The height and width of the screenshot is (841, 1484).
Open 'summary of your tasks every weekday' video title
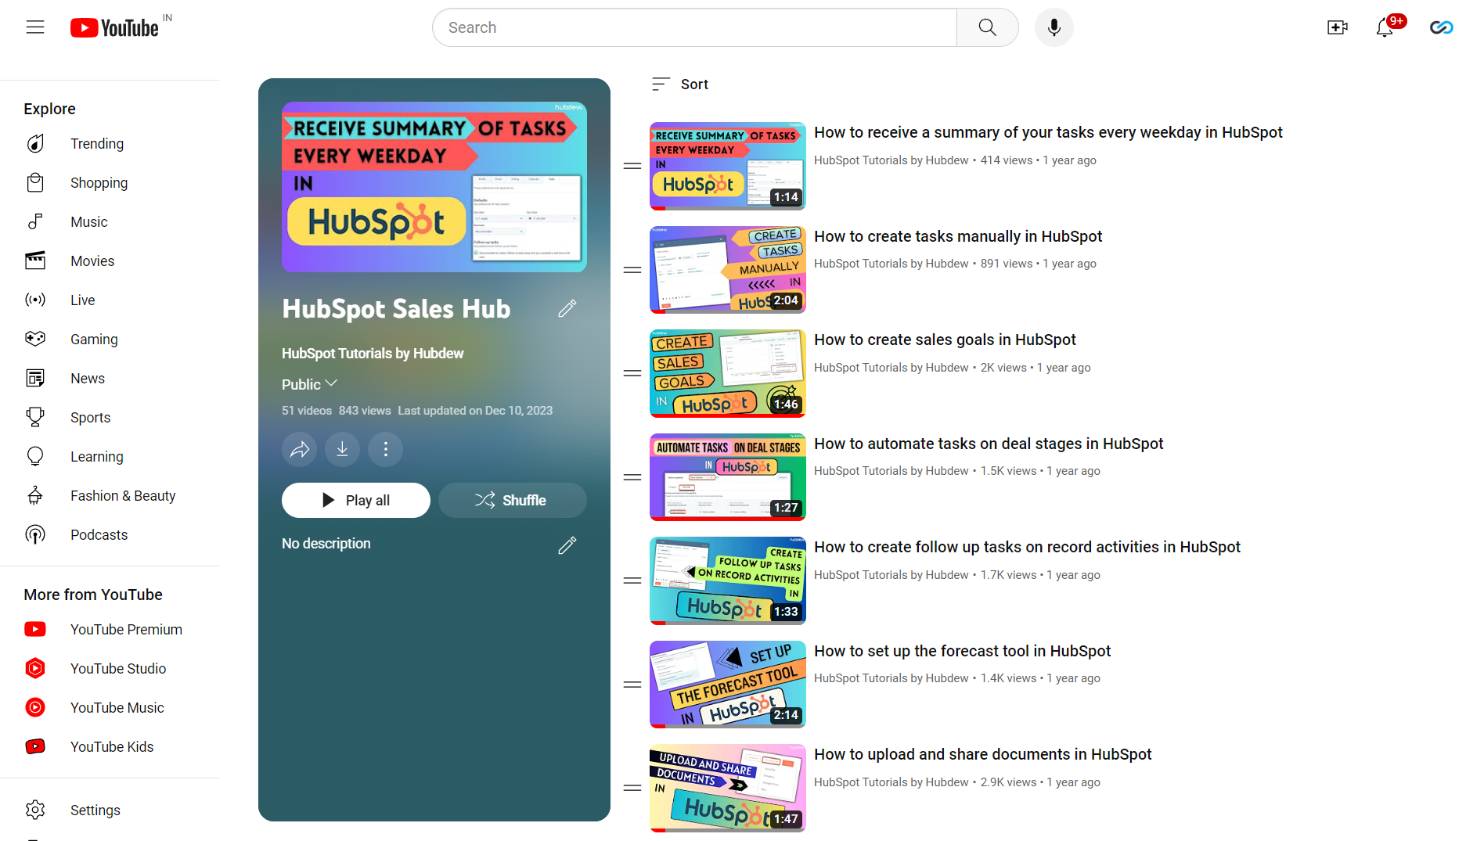(1048, 132)
